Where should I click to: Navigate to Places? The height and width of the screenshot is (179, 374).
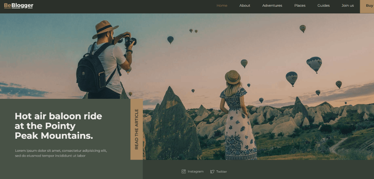[x=300, y=6]
